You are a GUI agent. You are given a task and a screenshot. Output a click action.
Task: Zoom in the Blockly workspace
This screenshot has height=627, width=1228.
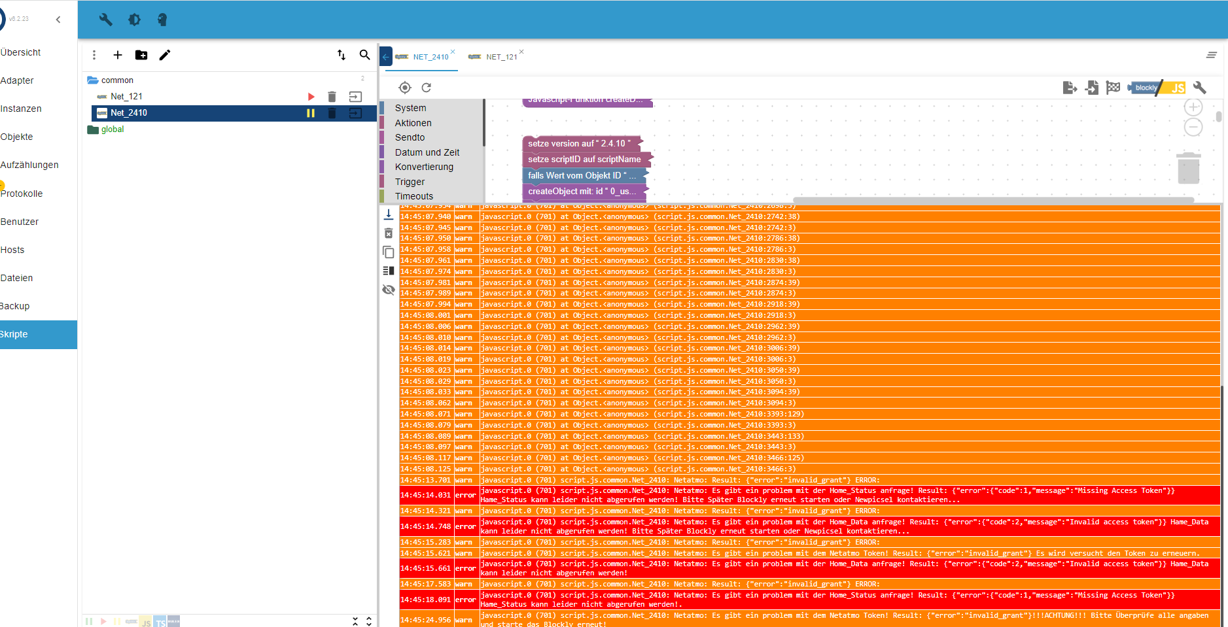[1193, 107]
